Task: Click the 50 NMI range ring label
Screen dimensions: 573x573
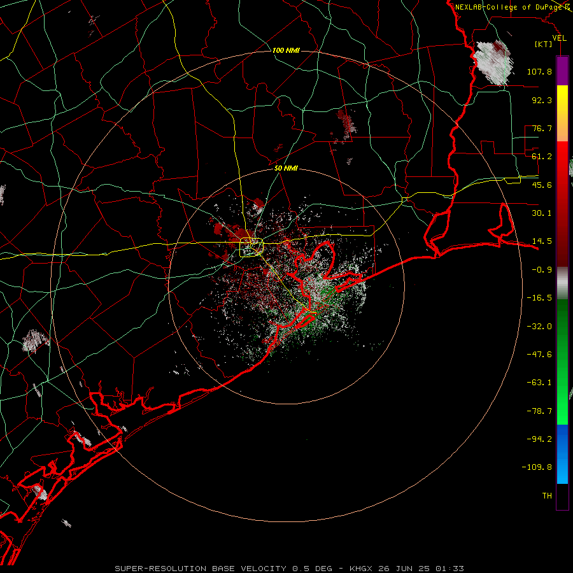Action: pyautogui.click(x=286, y=168)
